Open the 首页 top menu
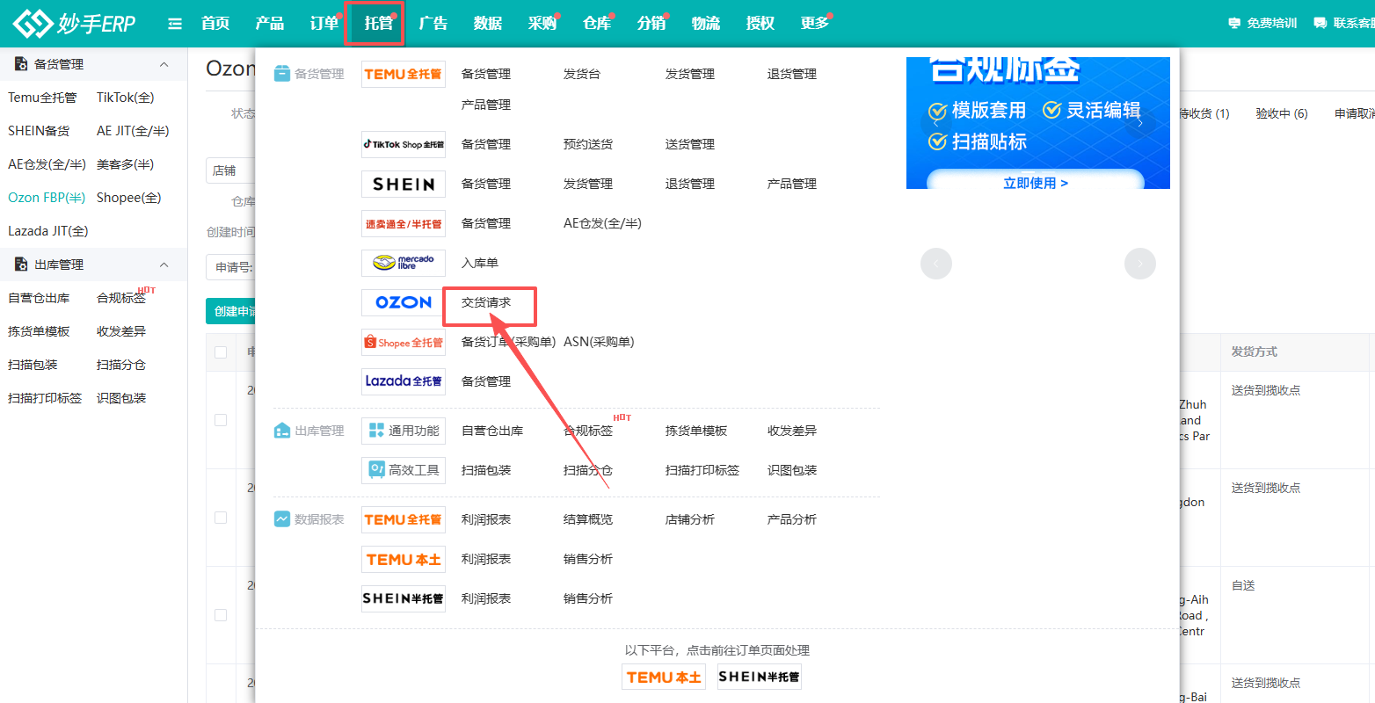This screenshot has width=1375, height=703. [215, 23]
